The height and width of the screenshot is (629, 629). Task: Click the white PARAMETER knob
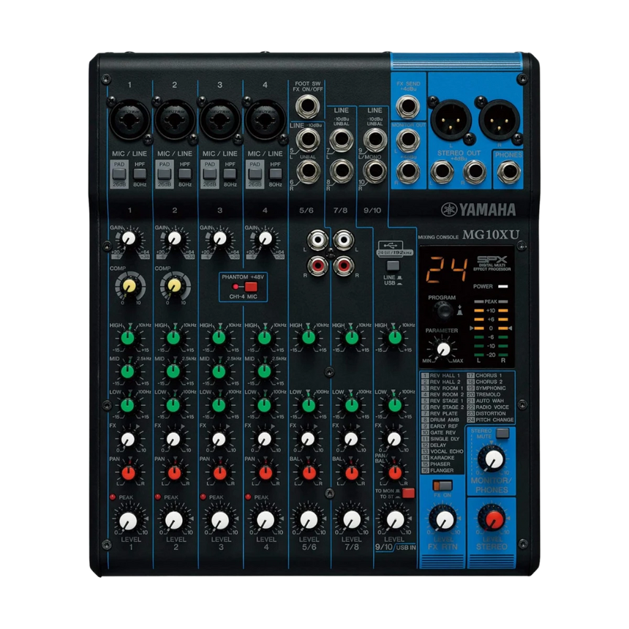tap(443, 350)
